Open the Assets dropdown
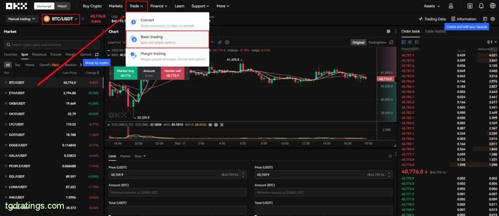The width and height of the screenshot is (499, 216). click(432, 6)
